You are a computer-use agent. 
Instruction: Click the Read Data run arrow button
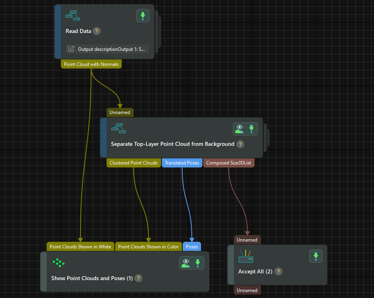click(x=143, y=16)
